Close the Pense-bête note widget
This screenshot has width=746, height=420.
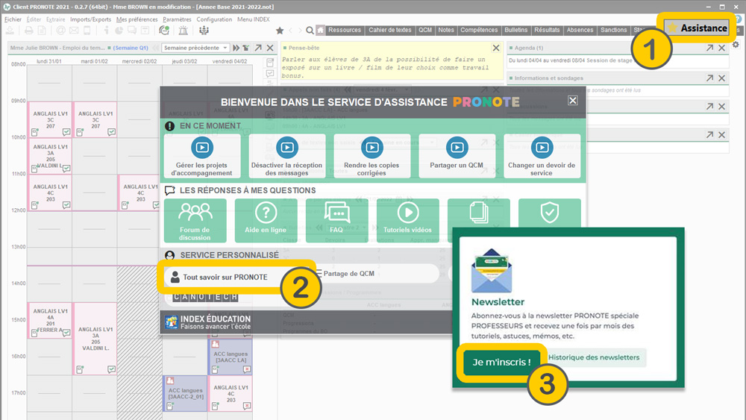pos(496,48)
